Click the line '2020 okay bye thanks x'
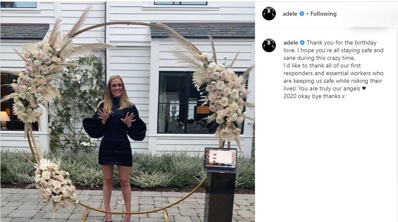The height and width of the screenshot is (222, 398). click(x=314, y=96)
